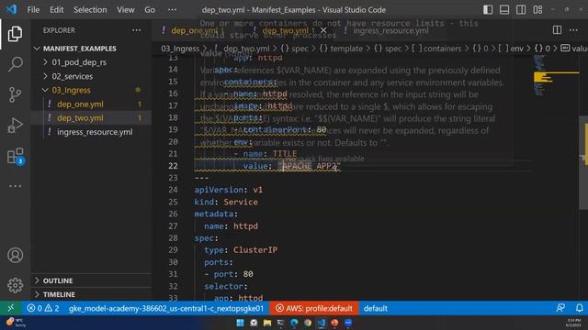The image size is (588, 330).
Task: Click the template breadcrumb segment
Action: (342, 49)
